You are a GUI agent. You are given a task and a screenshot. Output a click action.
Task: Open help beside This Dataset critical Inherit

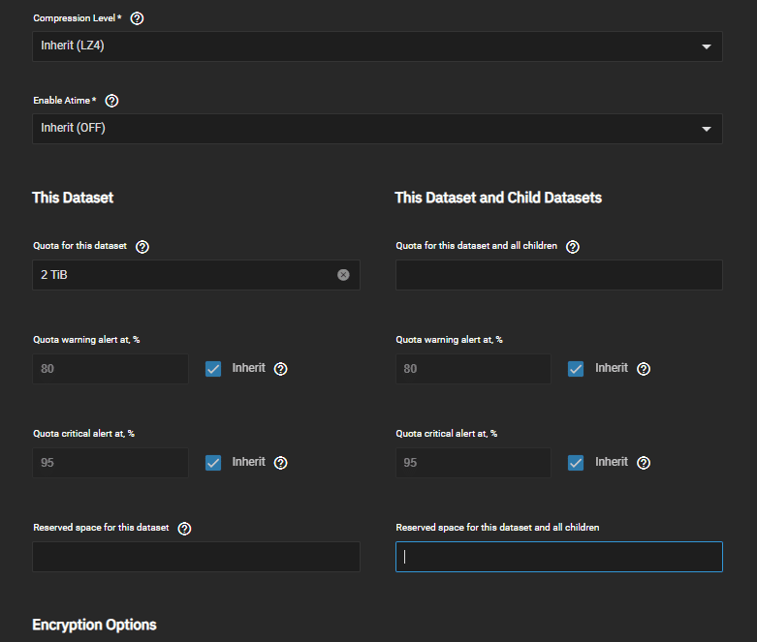(x=280, y=463)
